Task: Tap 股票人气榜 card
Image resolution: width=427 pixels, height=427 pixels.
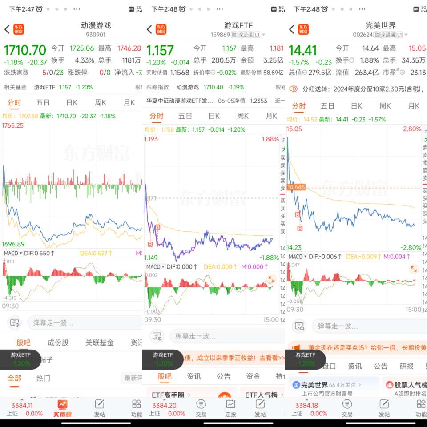Action: (404, 388)
